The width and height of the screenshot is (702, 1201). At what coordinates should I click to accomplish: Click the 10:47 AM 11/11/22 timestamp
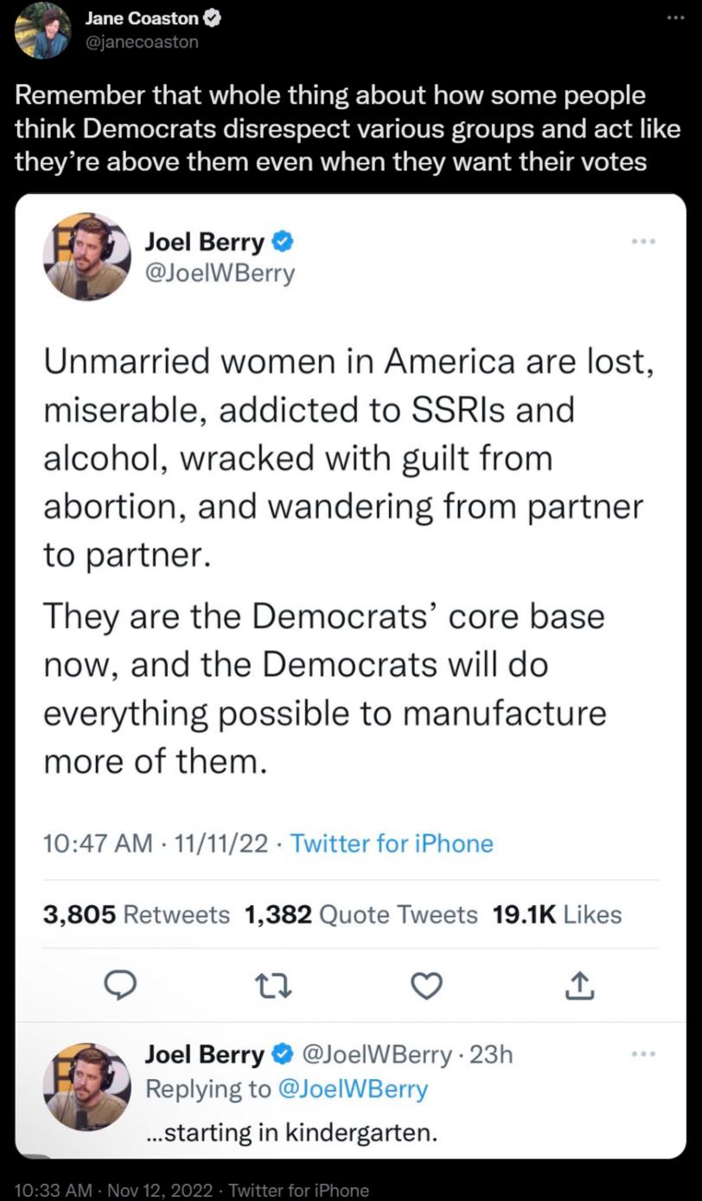pyautogui.click(x=156, y=843)
